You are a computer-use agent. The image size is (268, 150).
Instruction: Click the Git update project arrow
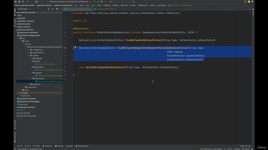click(115, 2)
